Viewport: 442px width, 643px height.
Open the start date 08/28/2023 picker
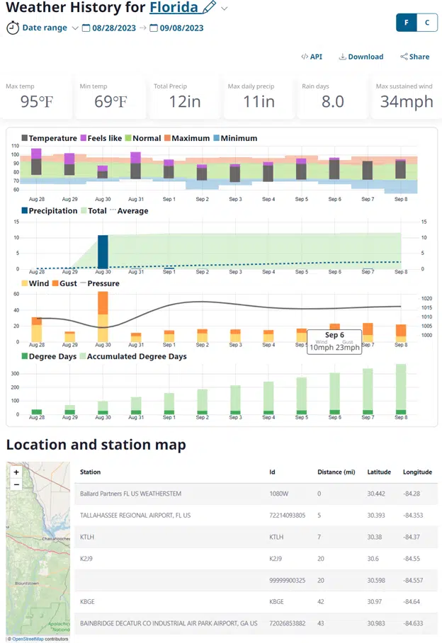(x=112, y=28)
